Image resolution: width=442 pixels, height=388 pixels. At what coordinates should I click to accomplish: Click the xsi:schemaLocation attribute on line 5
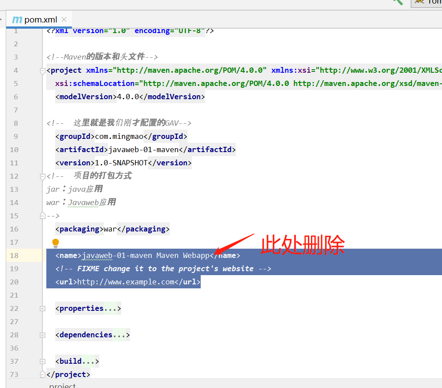(95, 84)
